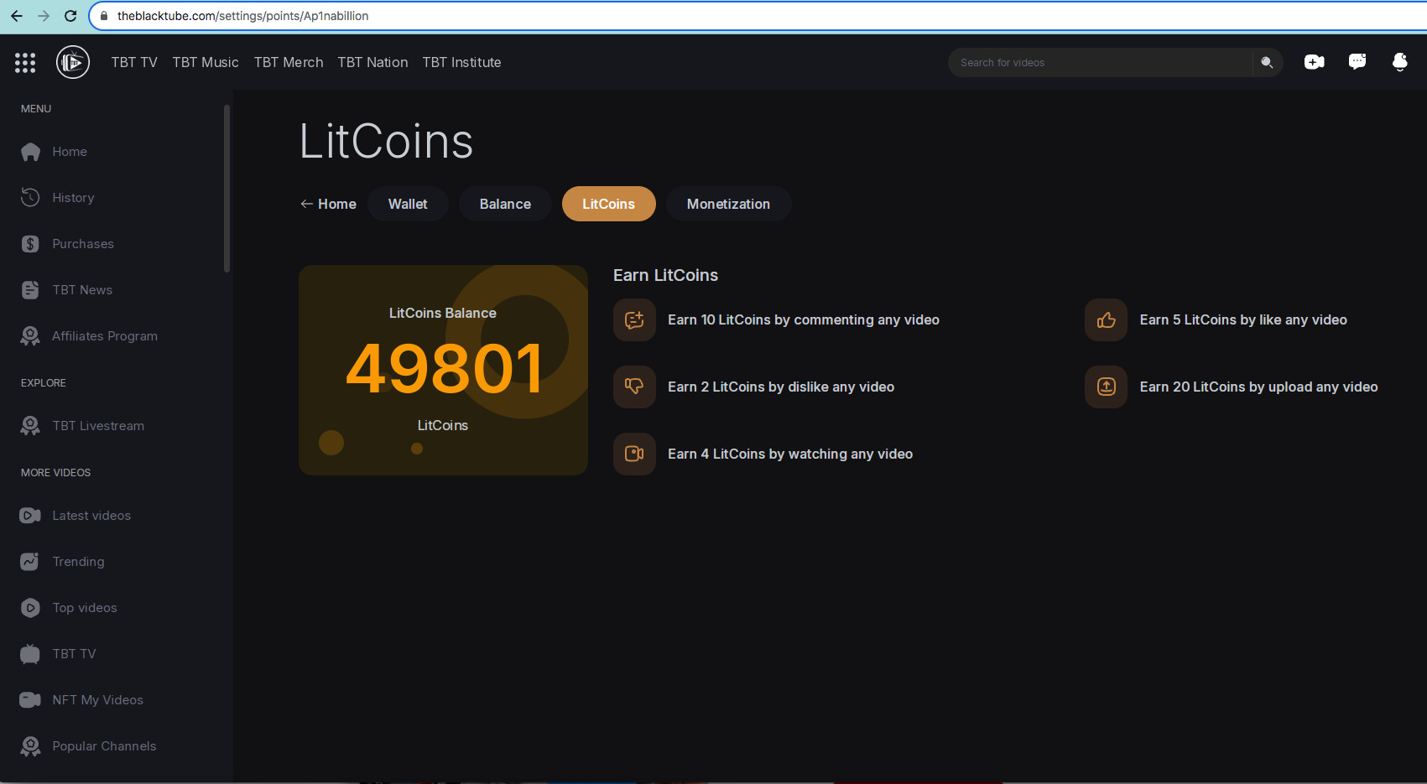The height and width of the screenshot is (784, 1427).
Task: Click the browser reload button
Action: click(x=70, y=16)
